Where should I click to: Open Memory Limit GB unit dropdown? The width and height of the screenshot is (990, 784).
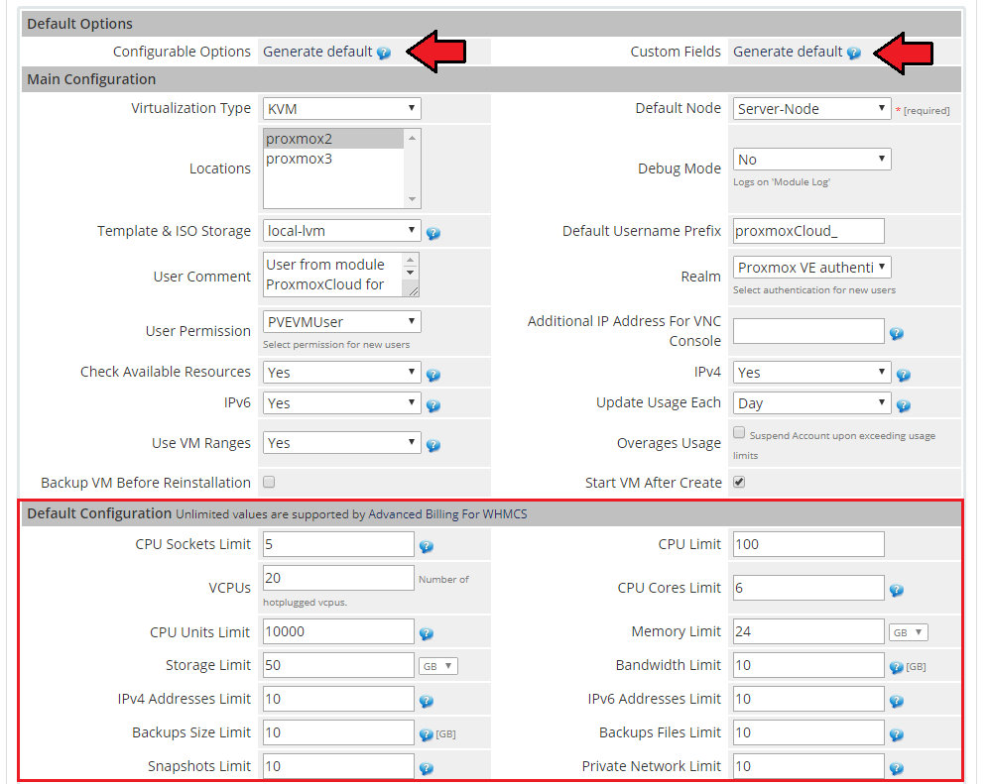coord(909,632)
